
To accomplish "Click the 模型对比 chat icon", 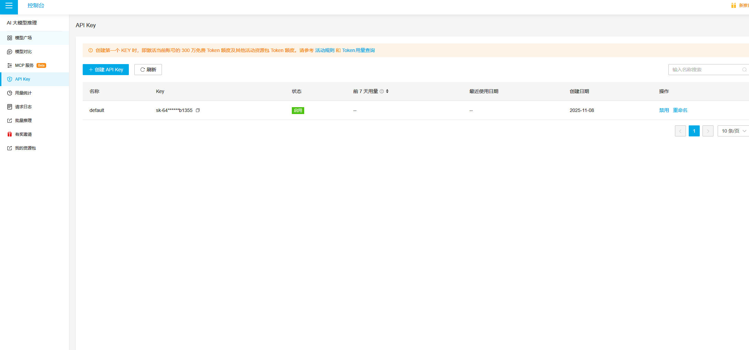I will pos(10,52).
